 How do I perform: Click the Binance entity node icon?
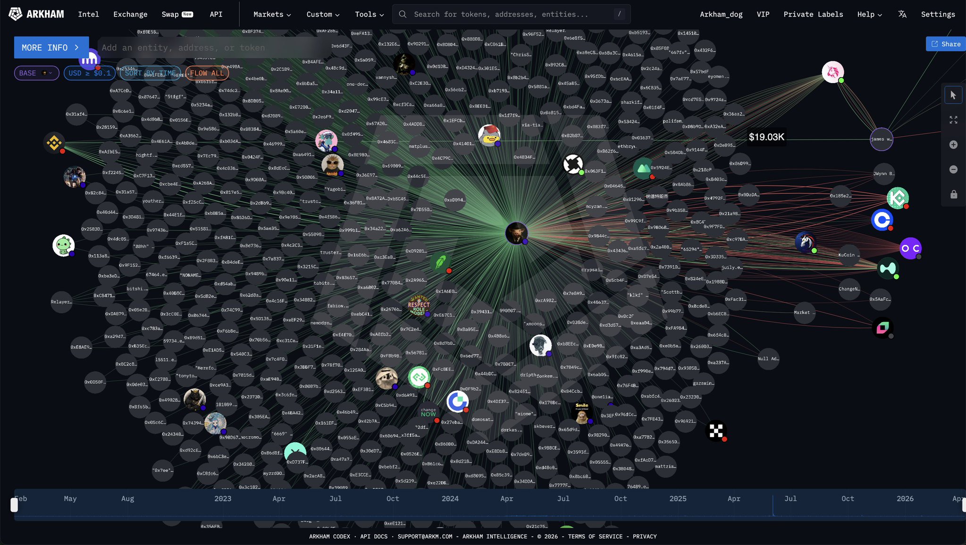54,142
